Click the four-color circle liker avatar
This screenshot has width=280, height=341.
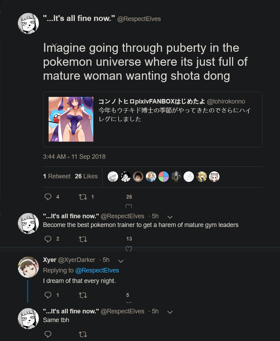coord(164,177)
